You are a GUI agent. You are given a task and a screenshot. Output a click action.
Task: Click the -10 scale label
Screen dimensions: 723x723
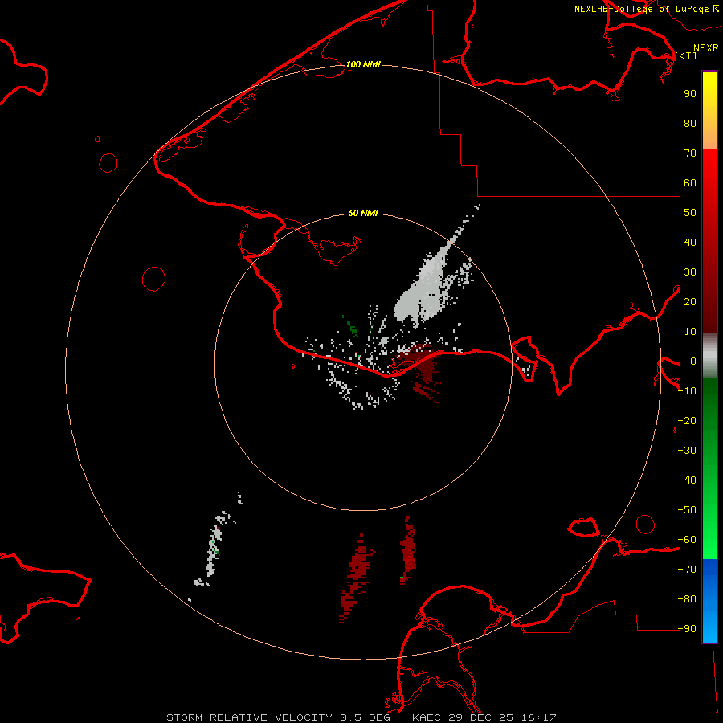(687, 391)
